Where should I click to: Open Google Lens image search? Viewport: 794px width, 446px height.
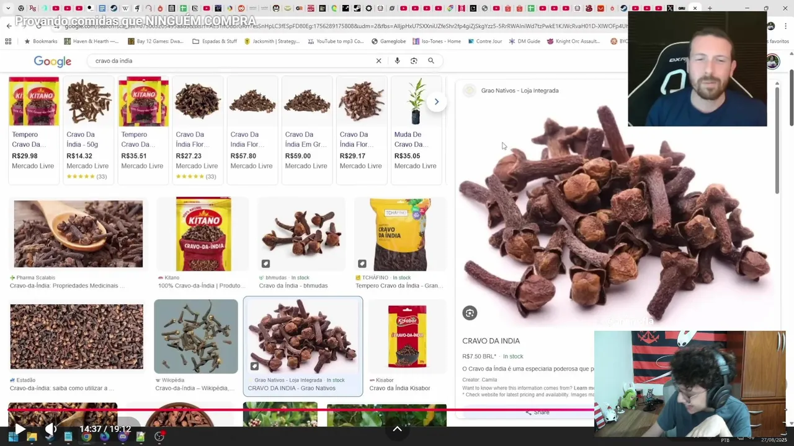(414, 61)
